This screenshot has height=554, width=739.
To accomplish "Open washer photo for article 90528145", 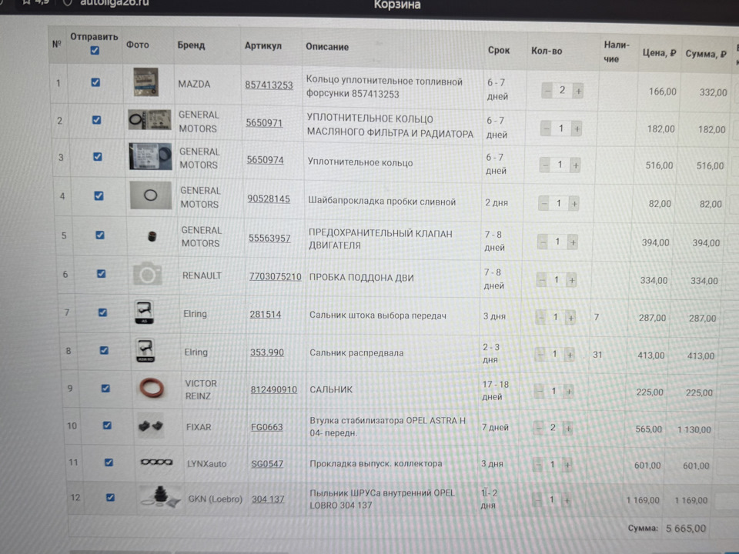I will tap(151, 195).
